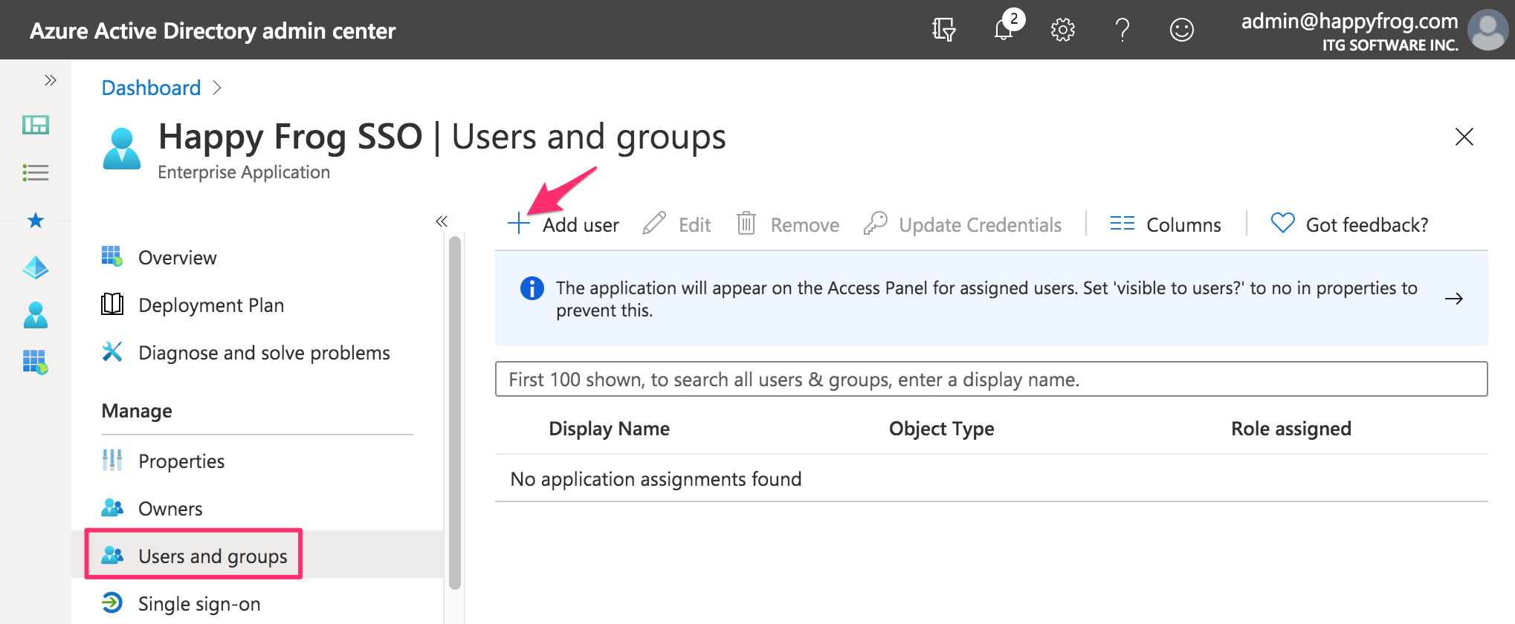The height and width of the screenshot is (624, 1515).
Task: Click the Edit pencil button
Action: click(676, 224)
